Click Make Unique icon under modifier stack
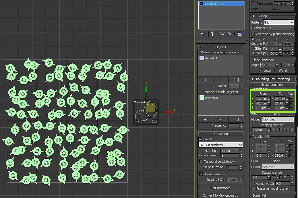Image resolution: width=298 pixels, height=198 pixels. click(x=222, y=34)
